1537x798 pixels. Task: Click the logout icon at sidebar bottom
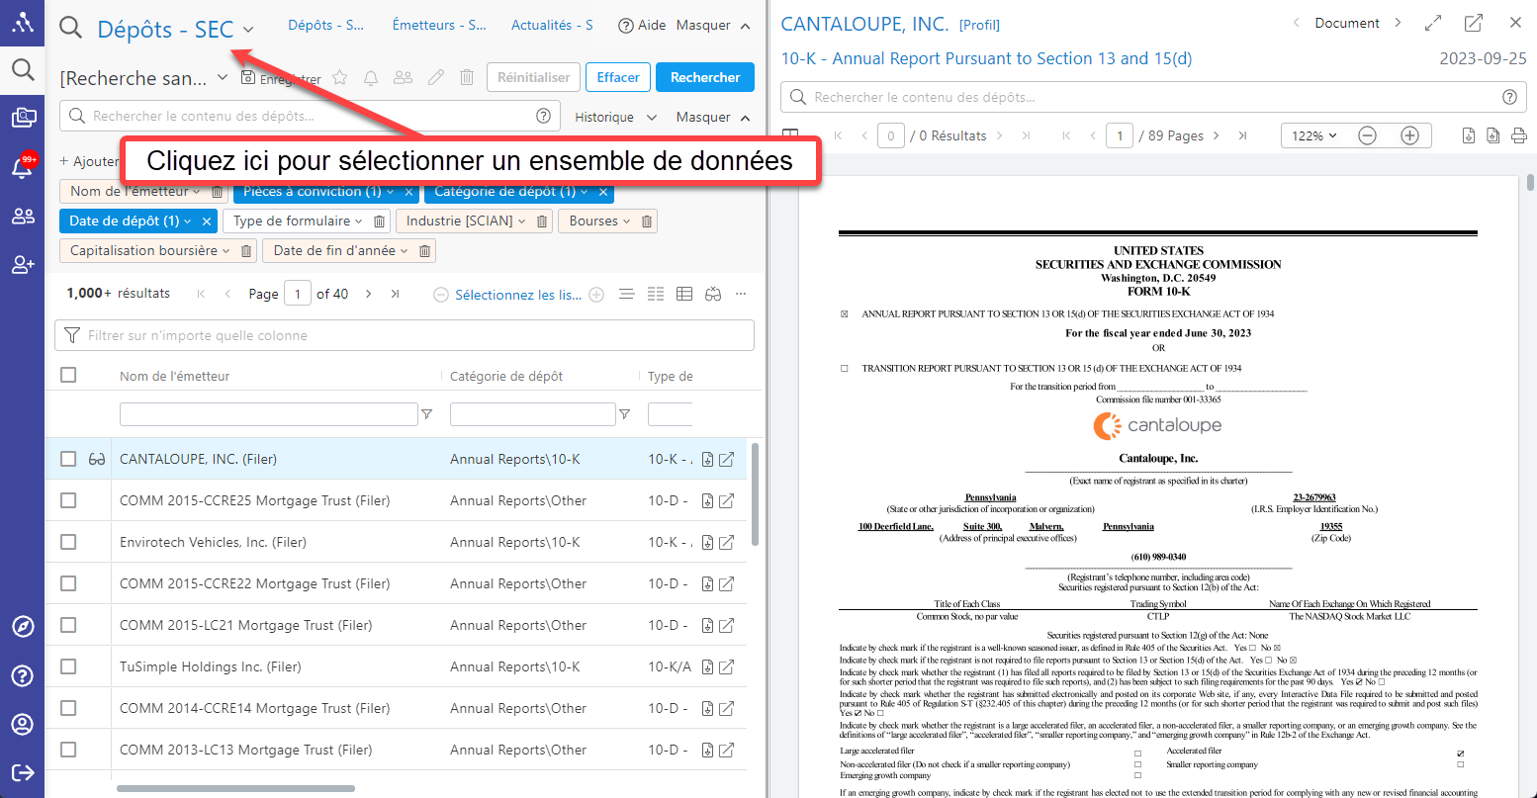click(x=23, y=772)
